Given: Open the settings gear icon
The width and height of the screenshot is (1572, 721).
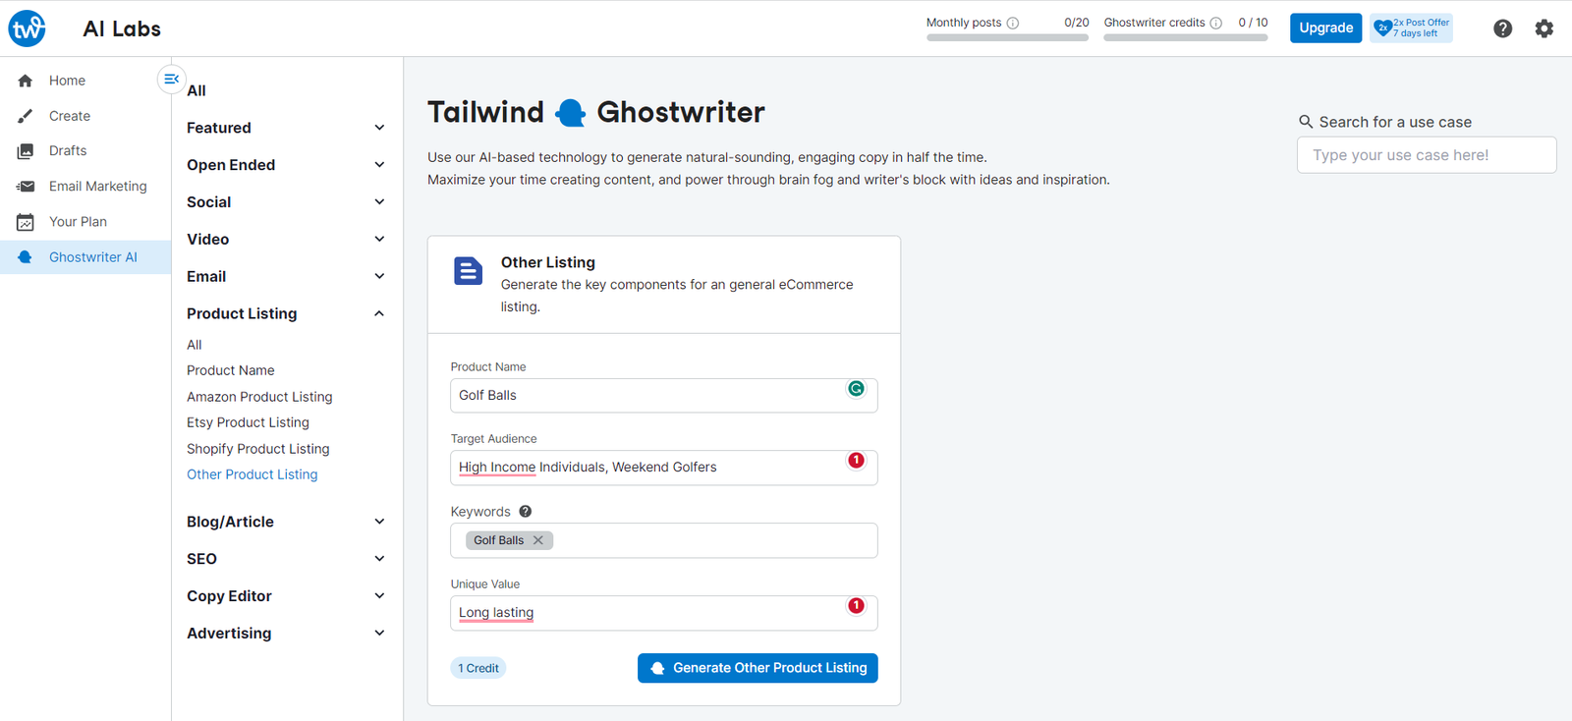Looking at the screenshot, I should (1544, 28).
